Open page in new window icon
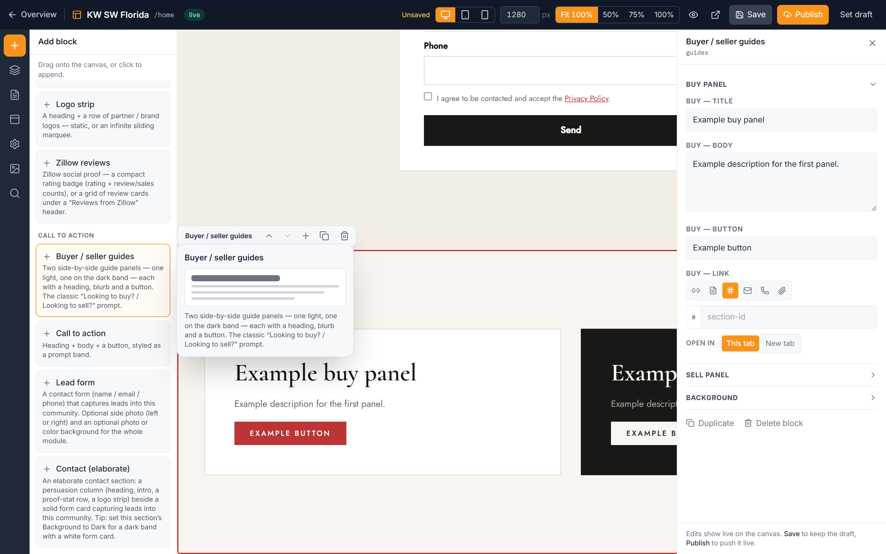 pos(715,15)
